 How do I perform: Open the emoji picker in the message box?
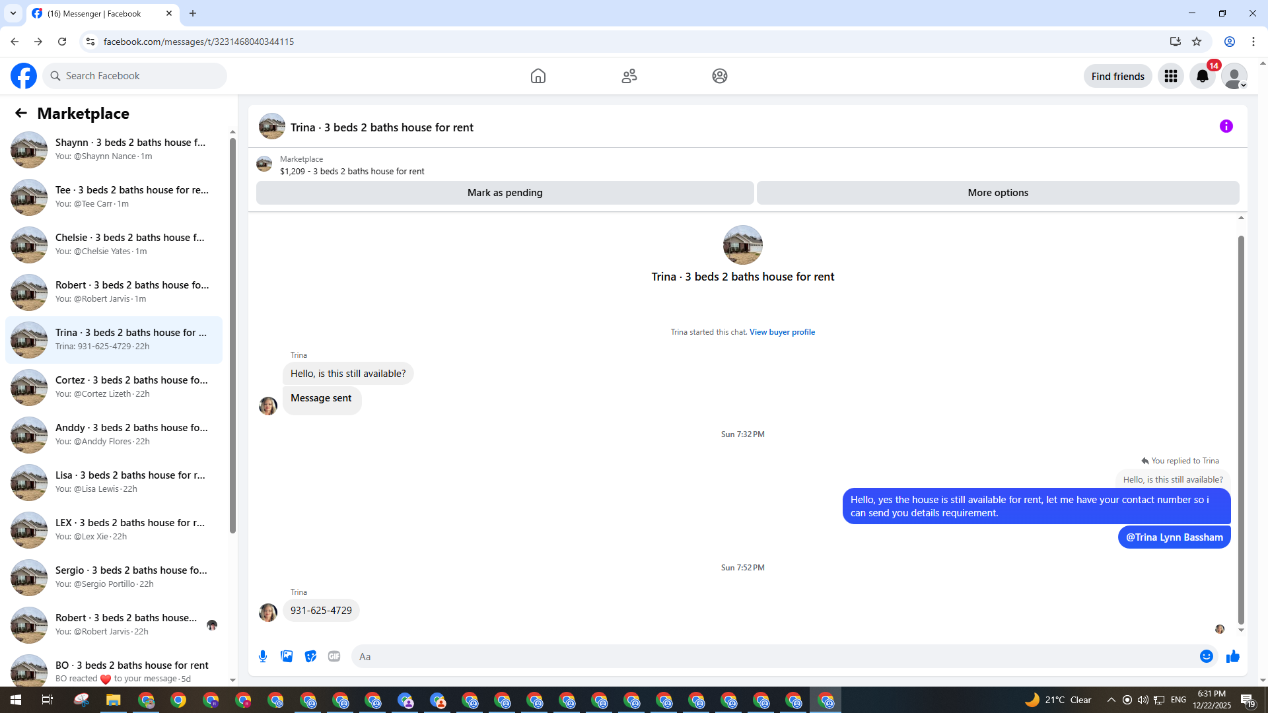tap(1206, 656)
